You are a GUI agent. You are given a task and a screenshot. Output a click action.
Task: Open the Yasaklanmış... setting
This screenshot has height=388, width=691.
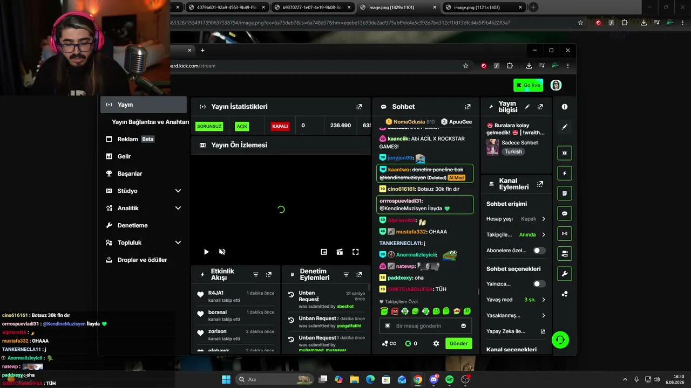pos(516,315)
